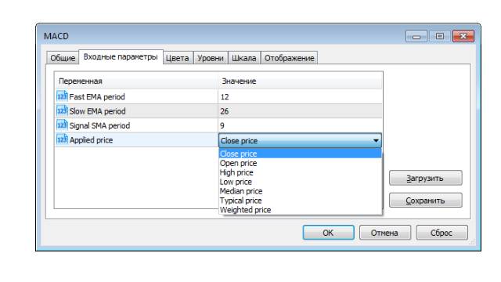Collapse the Applied price dropdown arrow
Image resolution: width=501 pixels, height=282 pixels.
[376, 141]
